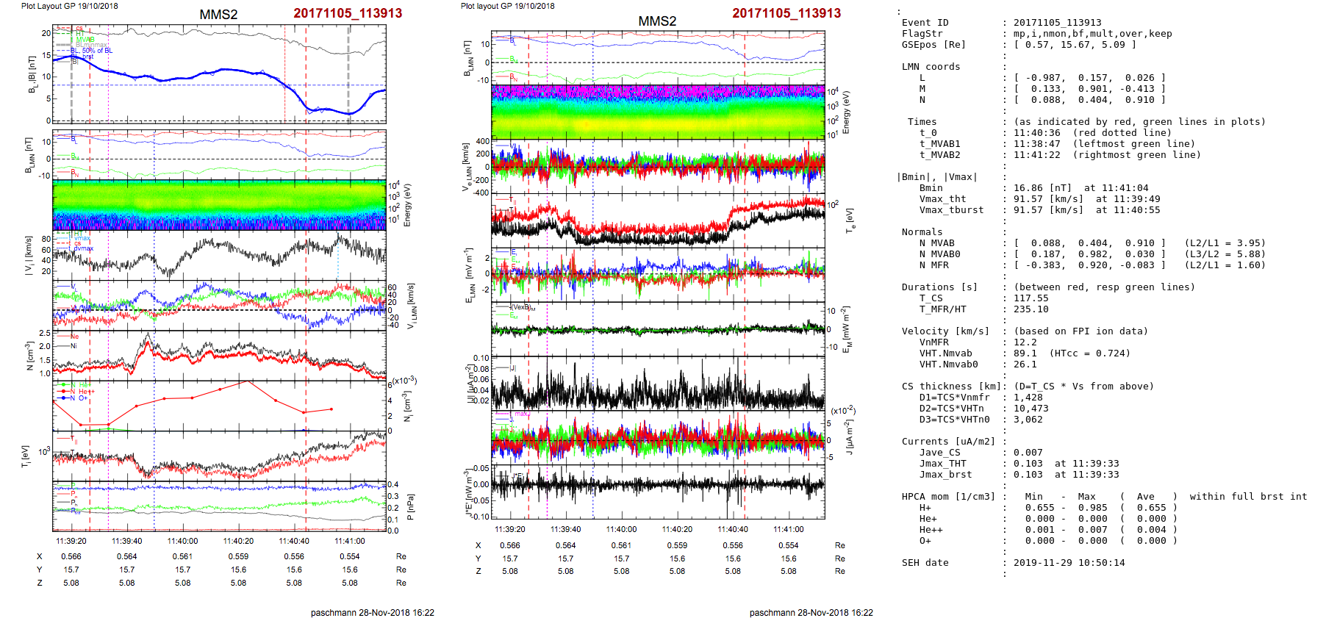Click the electron energy spectrogram in right plot
Screen dimensions: 1326x618
[x=658, y=112]
